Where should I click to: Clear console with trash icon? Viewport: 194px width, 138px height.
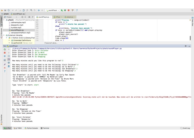tap(9, 66)
